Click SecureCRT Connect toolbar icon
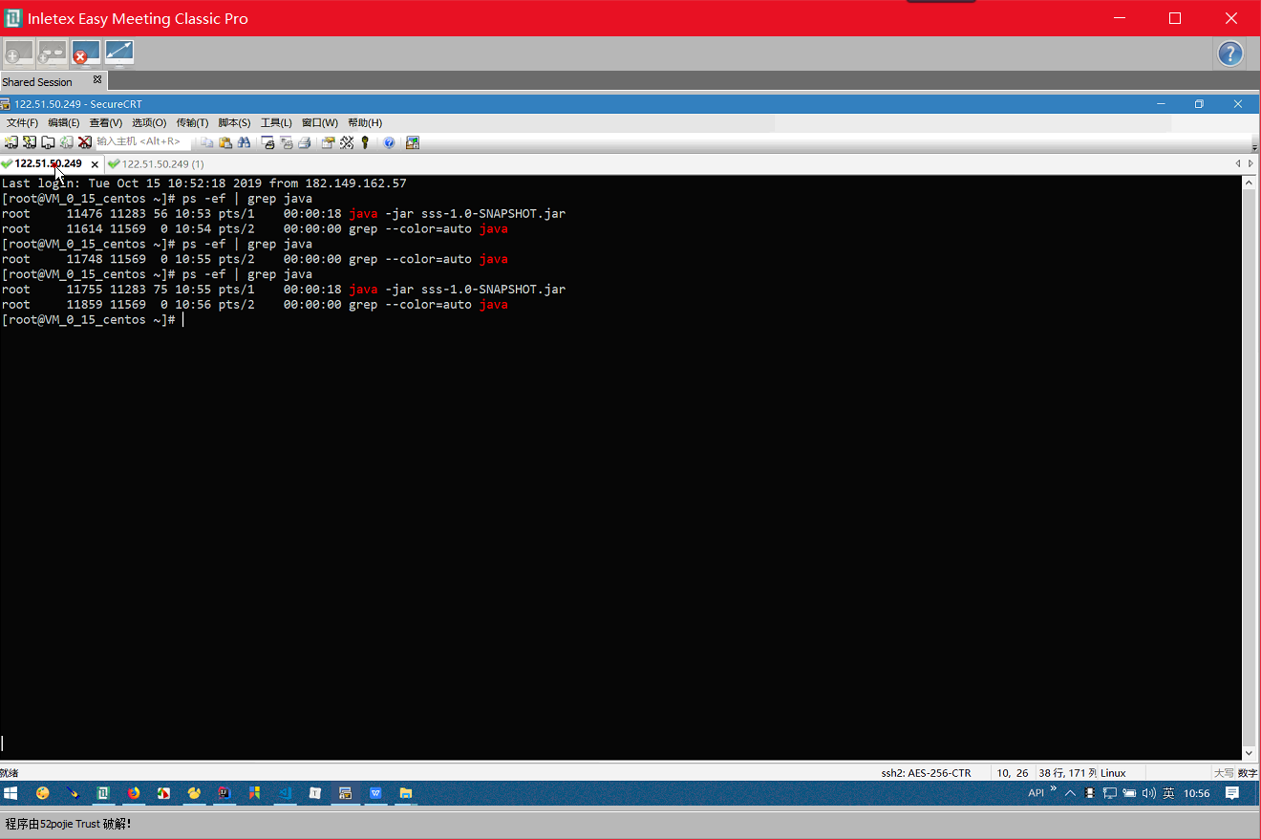Image resolution: width=1261 pixels, height=840 pixels. [11, 142]
